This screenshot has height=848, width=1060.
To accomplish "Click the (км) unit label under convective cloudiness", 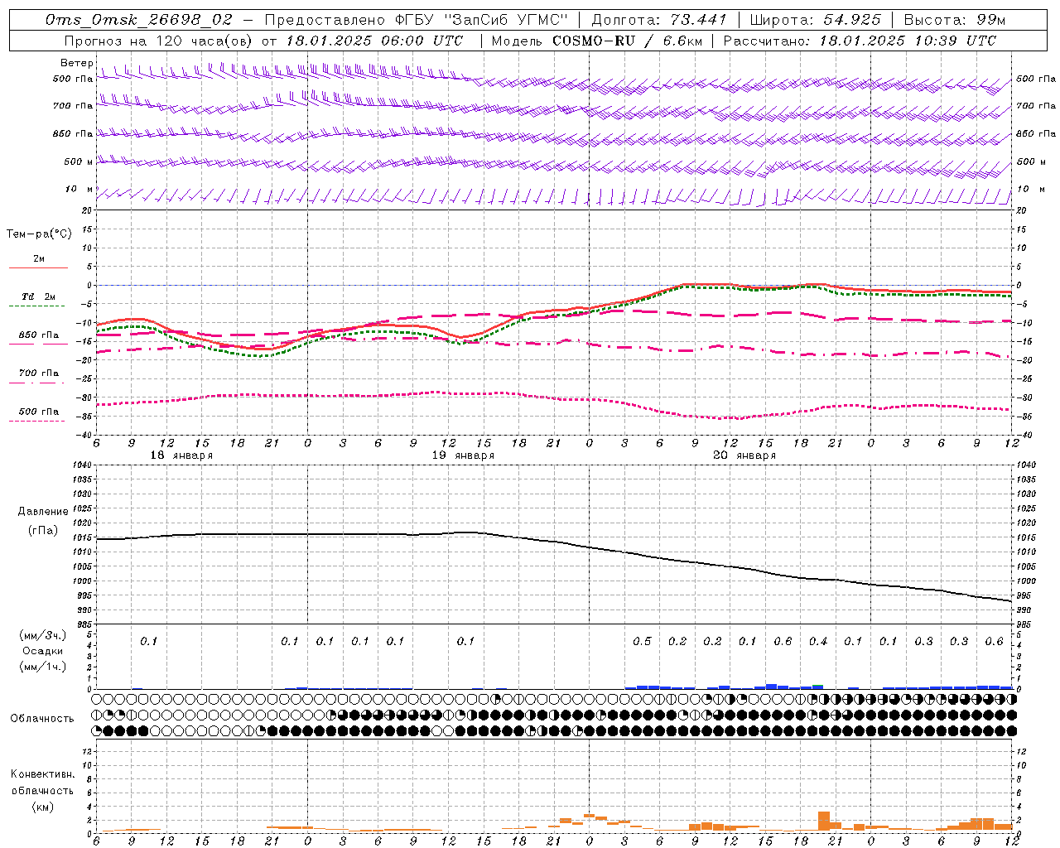I will pyautogui.click(x=42, y=807).
